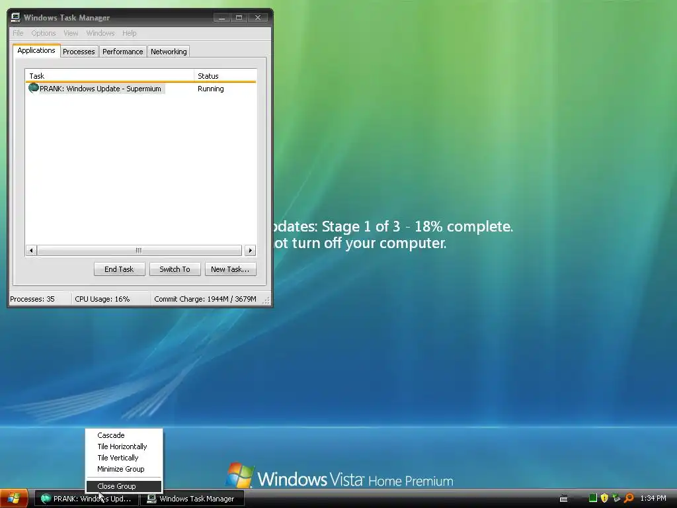677x508 pixels.
Task: Switch to the Networking tab
Action: 169,52
